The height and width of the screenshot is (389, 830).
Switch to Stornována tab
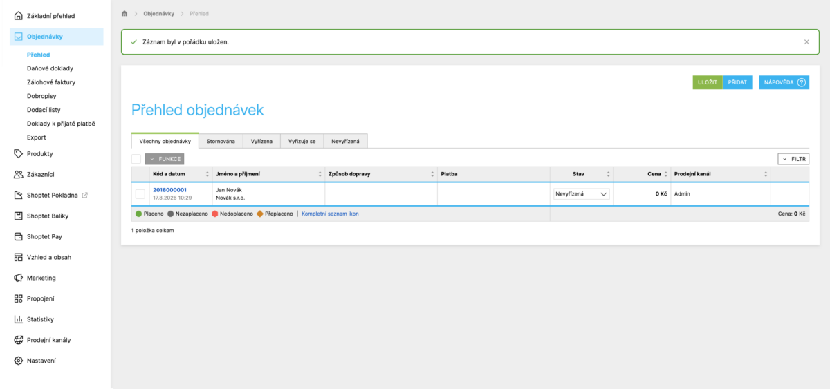tap(221, 141)
